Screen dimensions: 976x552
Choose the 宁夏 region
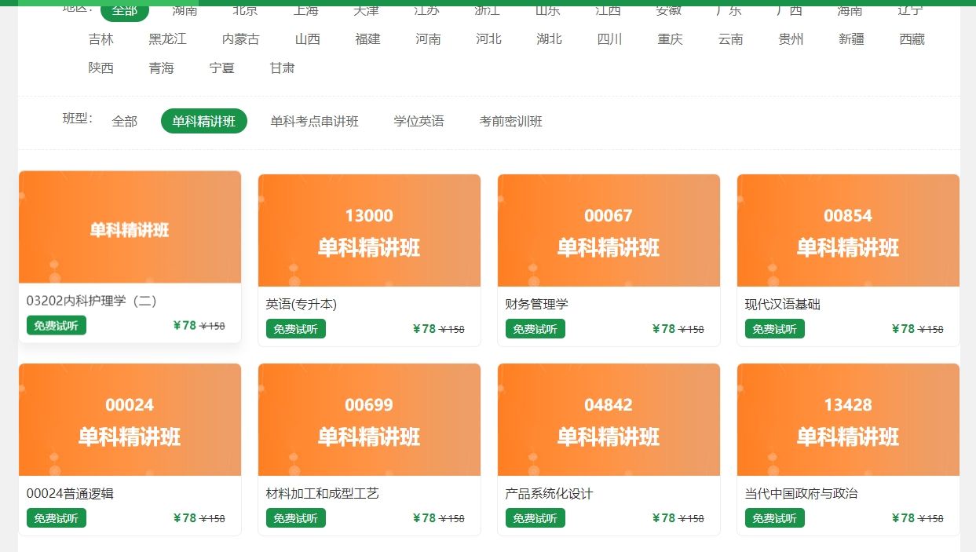coord(221,68)
